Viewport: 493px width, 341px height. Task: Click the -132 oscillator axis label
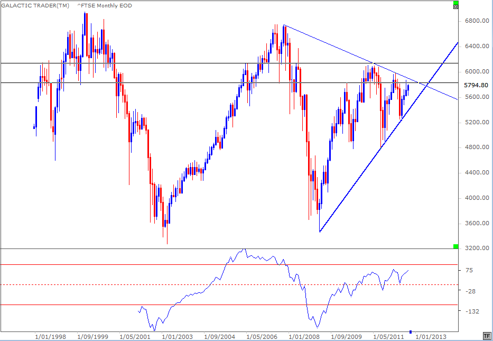click(472, 311)
